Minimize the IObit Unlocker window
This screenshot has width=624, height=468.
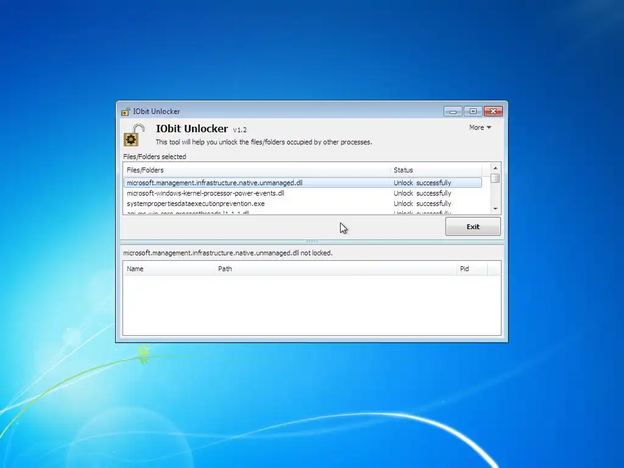click(453, 112)
